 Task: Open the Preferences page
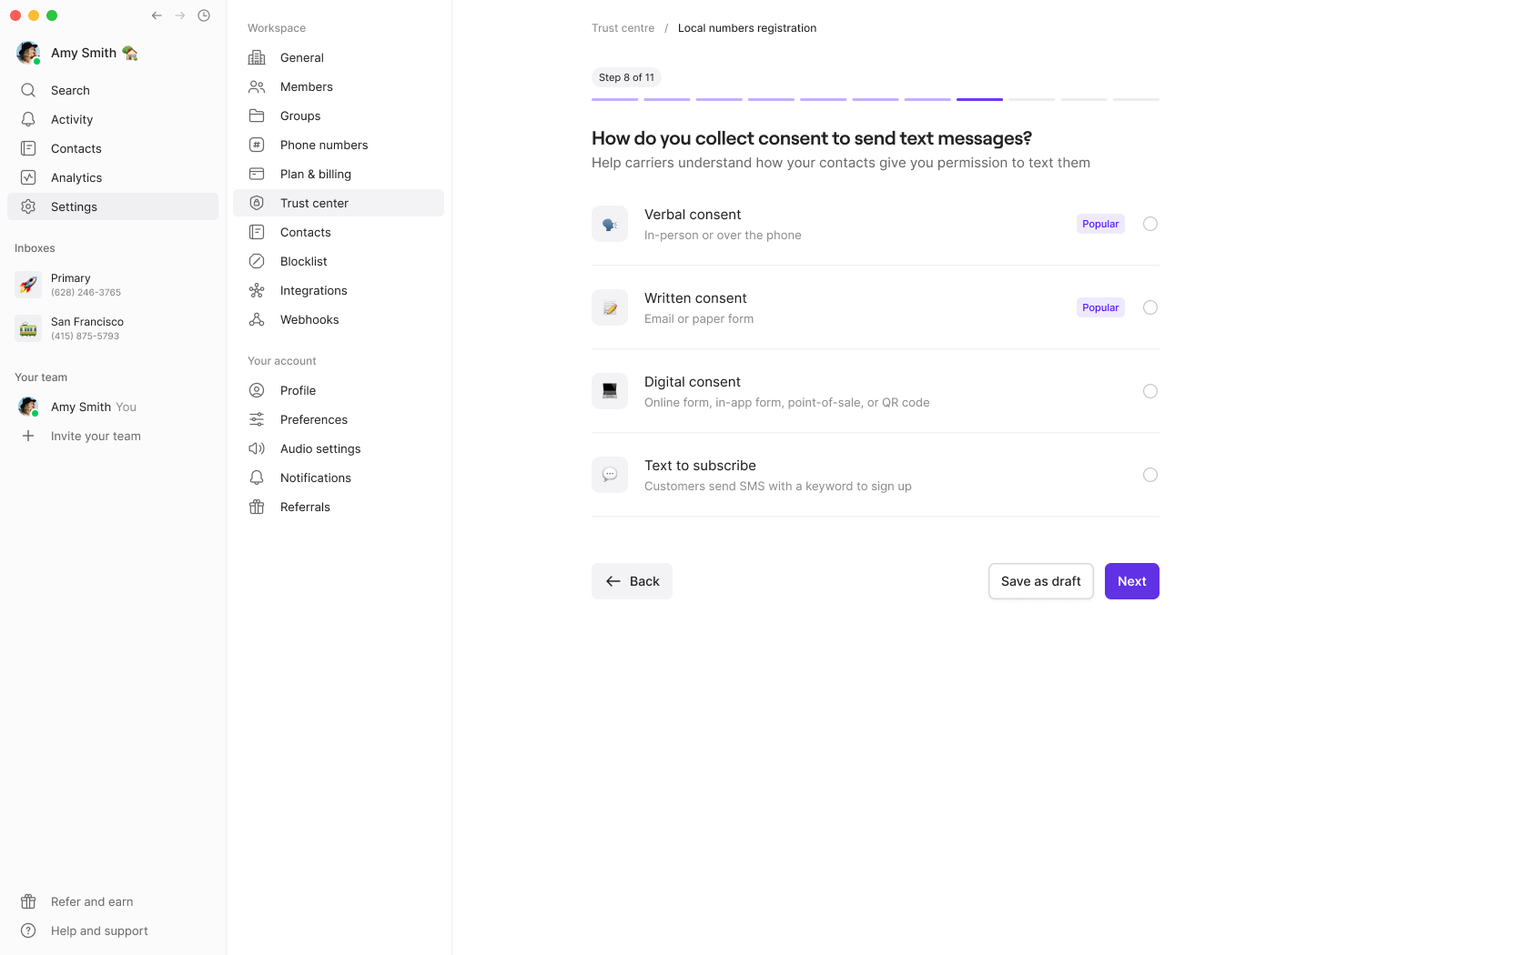[339, 419]
